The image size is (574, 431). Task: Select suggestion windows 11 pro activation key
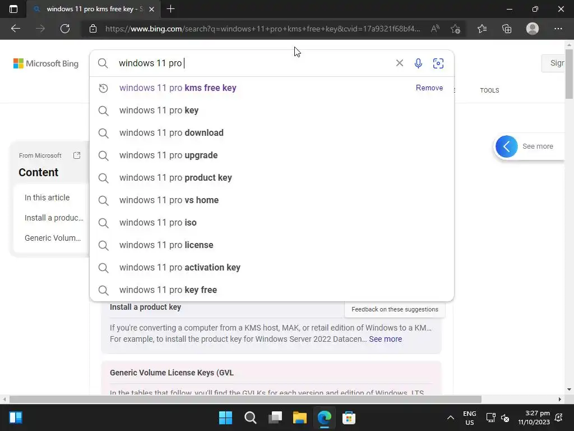pos(272,268)
